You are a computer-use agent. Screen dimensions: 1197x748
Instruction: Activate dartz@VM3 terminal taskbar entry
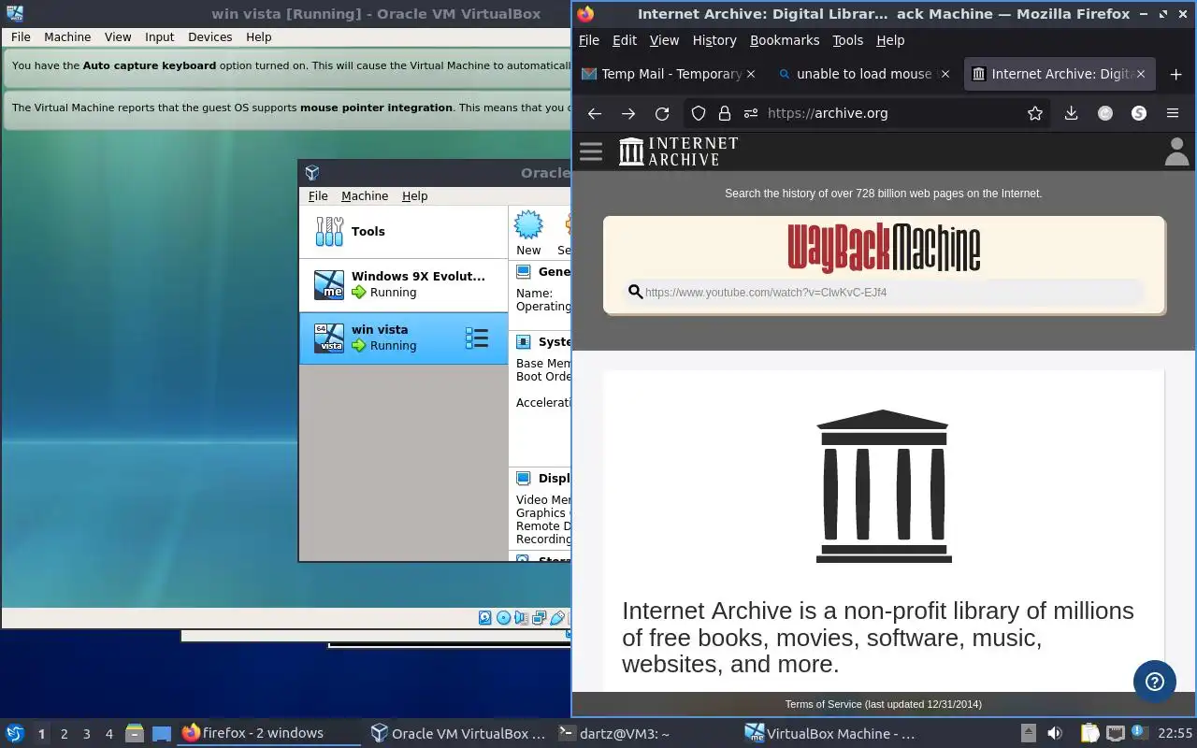pos(645,733)
